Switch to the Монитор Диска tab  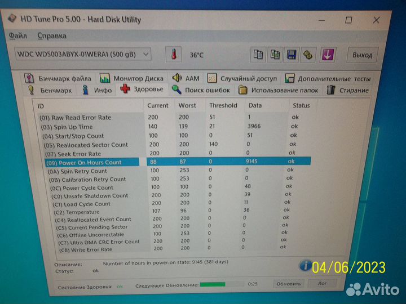tap(132, 78)
